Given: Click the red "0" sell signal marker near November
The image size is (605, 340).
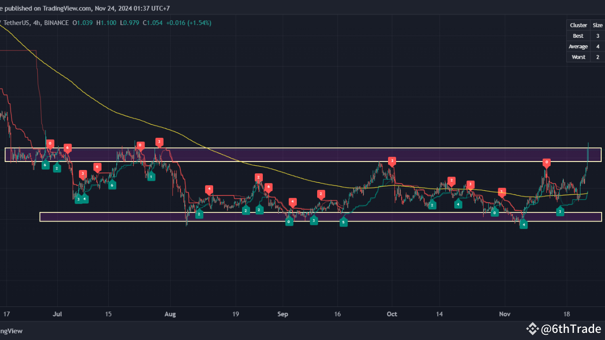Looking at the screenshot, I should (546, 162).
